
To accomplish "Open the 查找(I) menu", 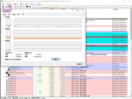I will tap(27, 4).
